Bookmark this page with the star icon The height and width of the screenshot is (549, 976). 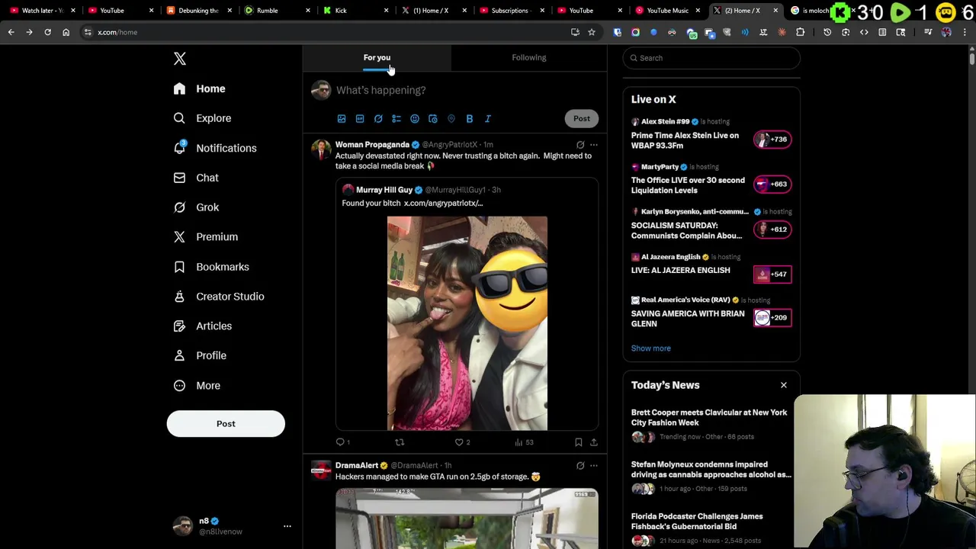(x=592, y=32)
